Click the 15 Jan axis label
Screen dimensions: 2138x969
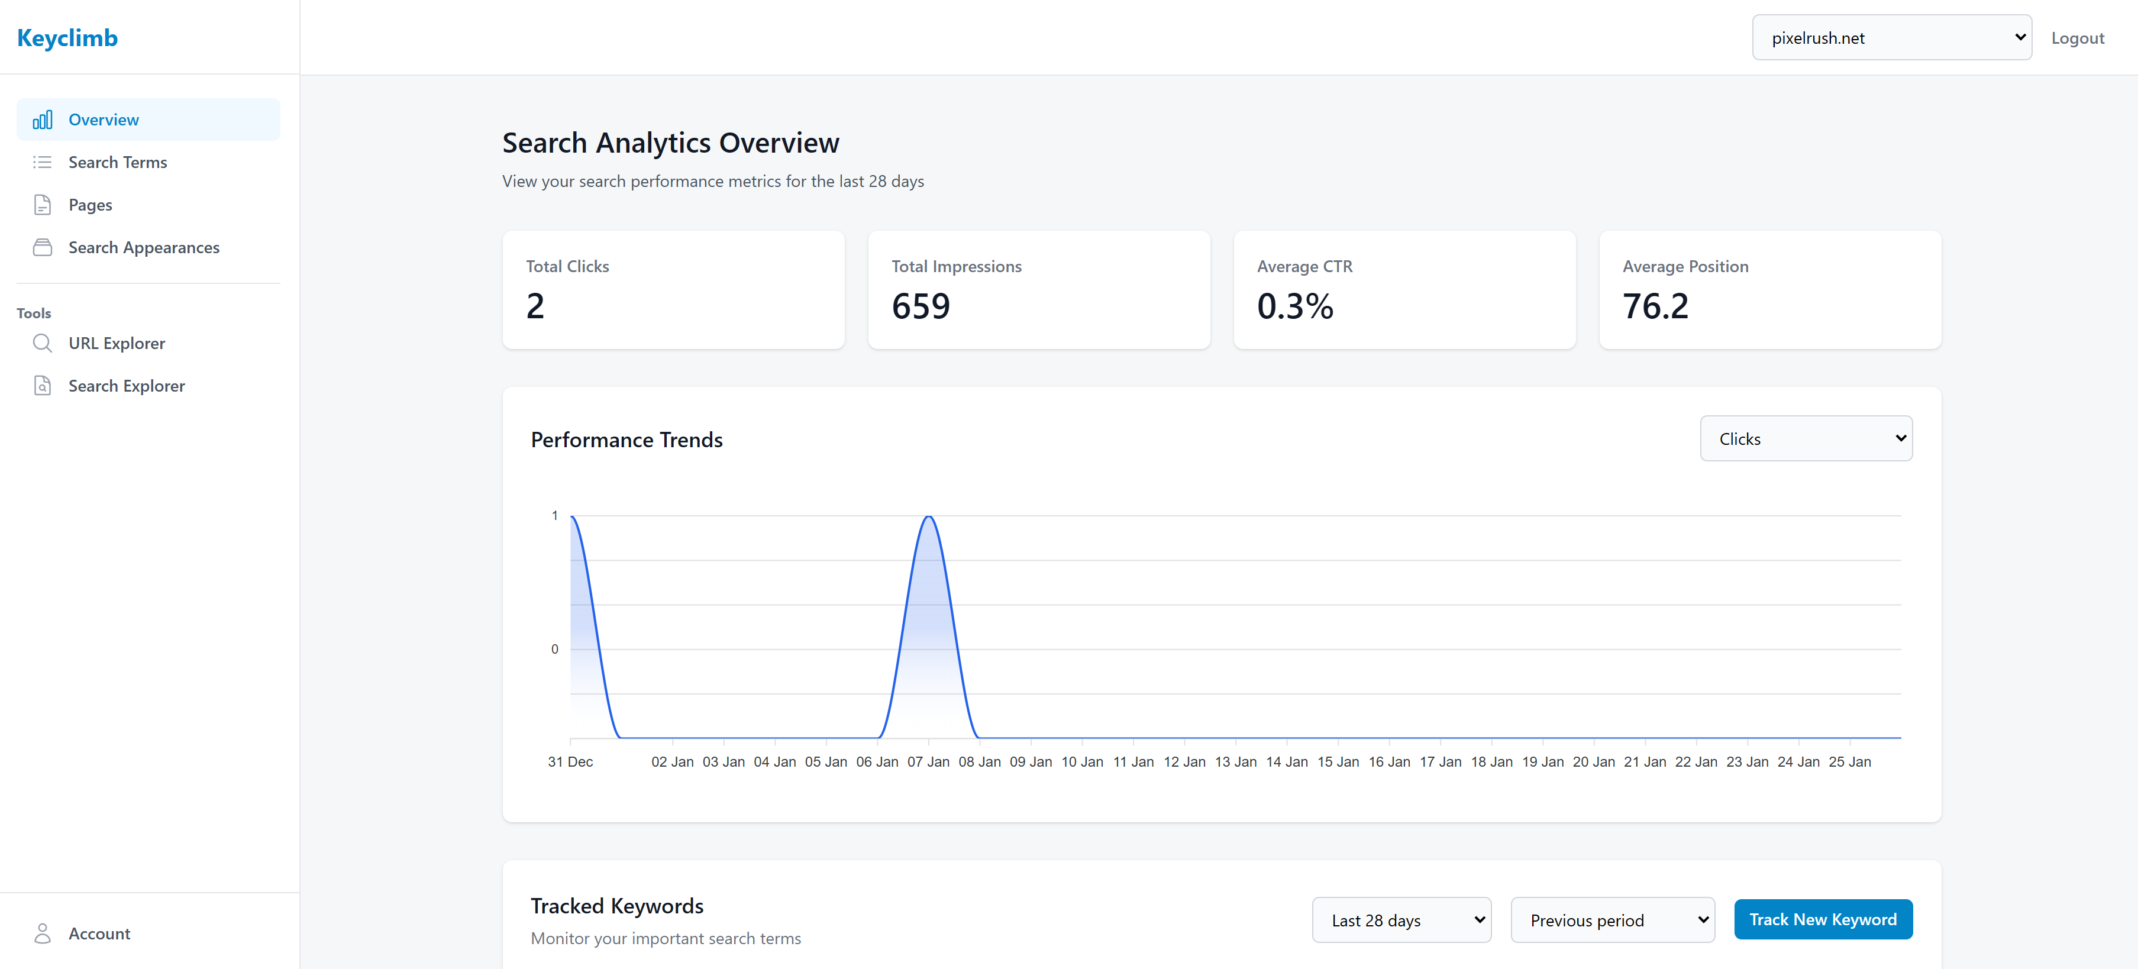pos(1338,761)
